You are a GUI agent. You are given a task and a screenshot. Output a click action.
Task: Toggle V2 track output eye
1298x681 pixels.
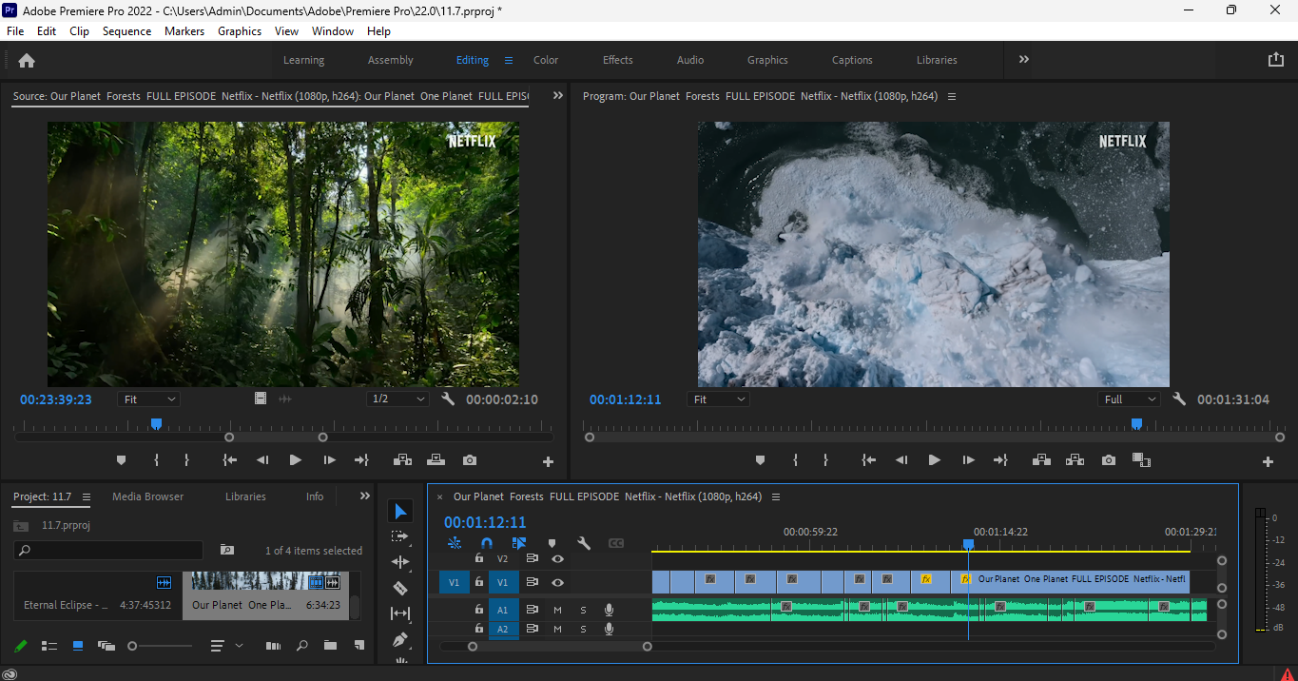pyautogui.click(x=557, y=559)
